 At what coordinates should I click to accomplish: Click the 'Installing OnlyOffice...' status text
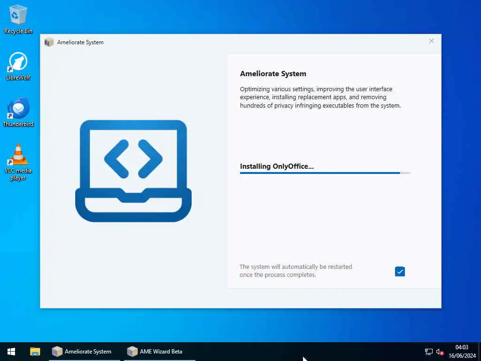pyautogui.click(x=277, y=166)
